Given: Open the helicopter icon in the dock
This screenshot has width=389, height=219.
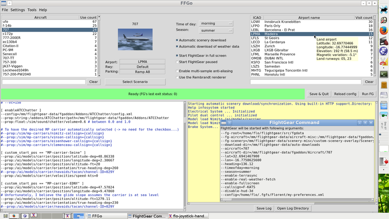Looking at the screenshot, I should (x=384, y=116).
